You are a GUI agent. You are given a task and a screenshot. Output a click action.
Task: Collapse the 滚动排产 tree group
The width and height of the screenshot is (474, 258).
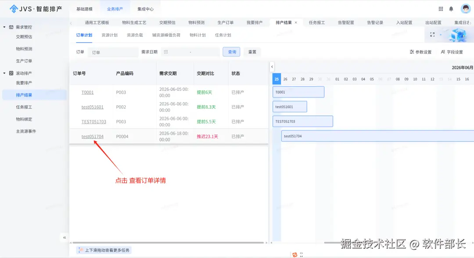pos(4,73)
